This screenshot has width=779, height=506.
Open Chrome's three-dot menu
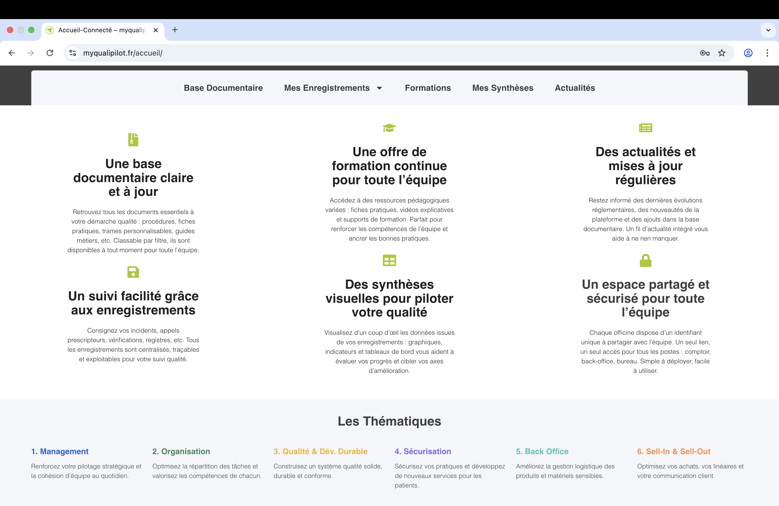tap(767, 53)
